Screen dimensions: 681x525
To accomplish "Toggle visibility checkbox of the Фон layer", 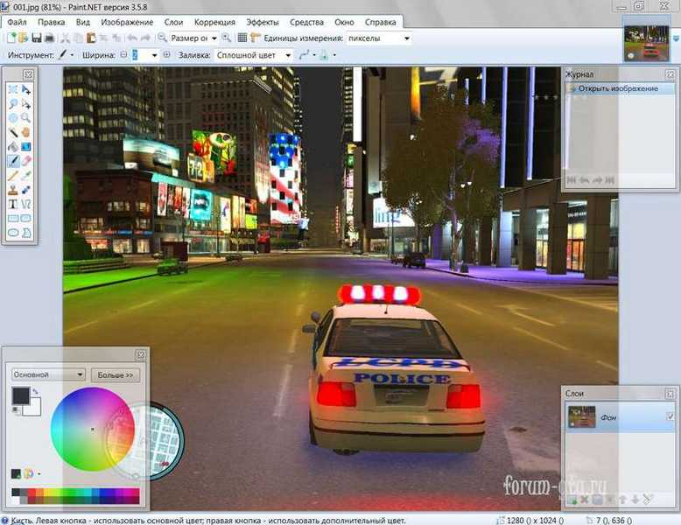I will coord(670,416).
